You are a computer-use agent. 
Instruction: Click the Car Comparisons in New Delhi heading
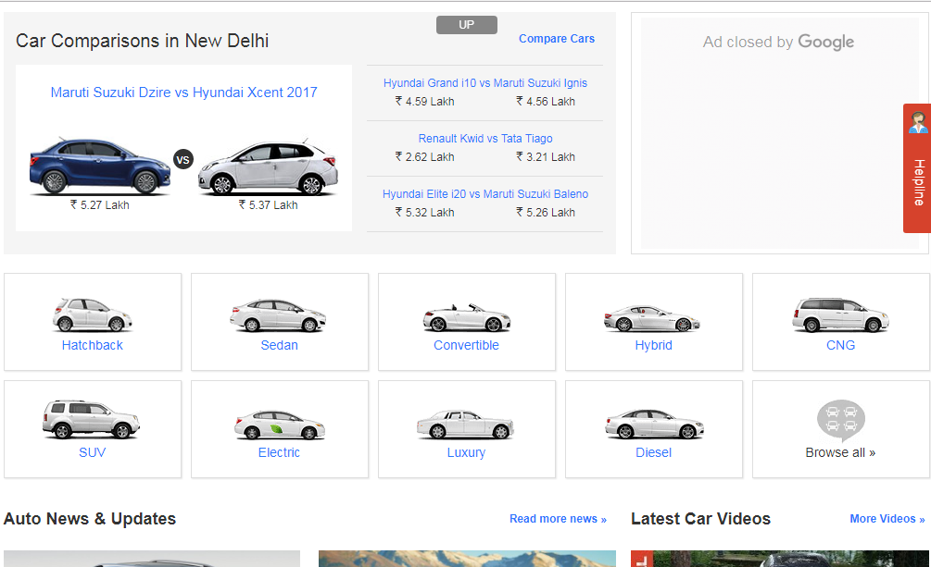142,41
